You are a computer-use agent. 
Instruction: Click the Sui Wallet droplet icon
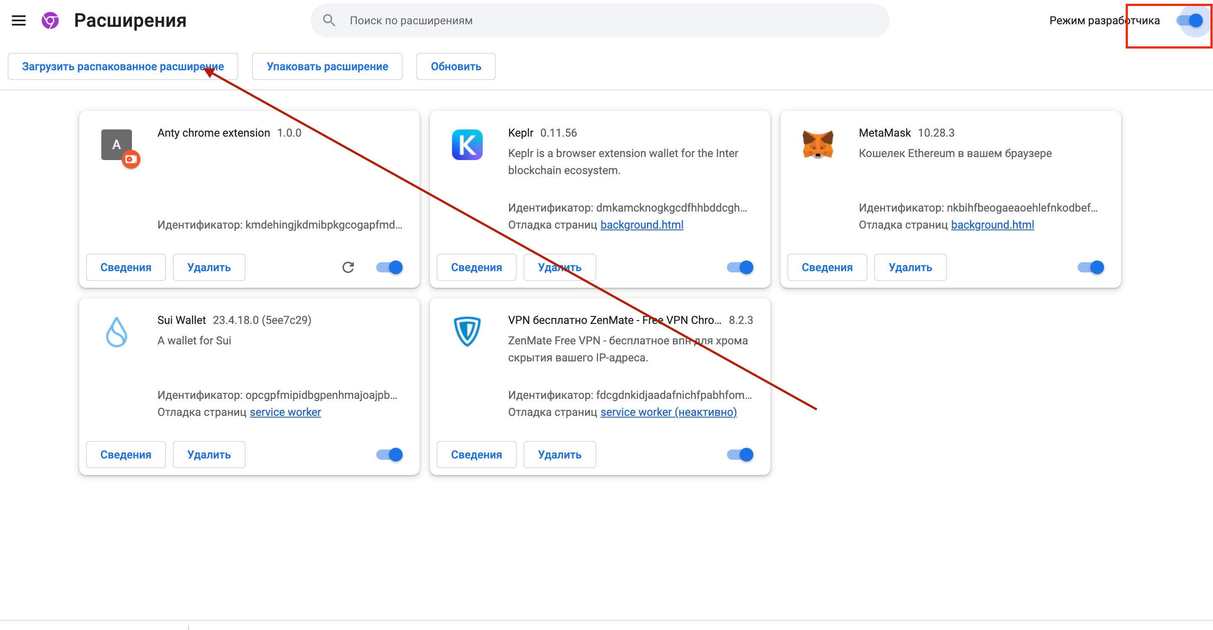[117, 332]
